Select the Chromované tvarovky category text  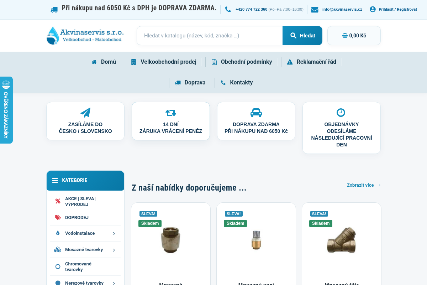click(x=78, y=266)
